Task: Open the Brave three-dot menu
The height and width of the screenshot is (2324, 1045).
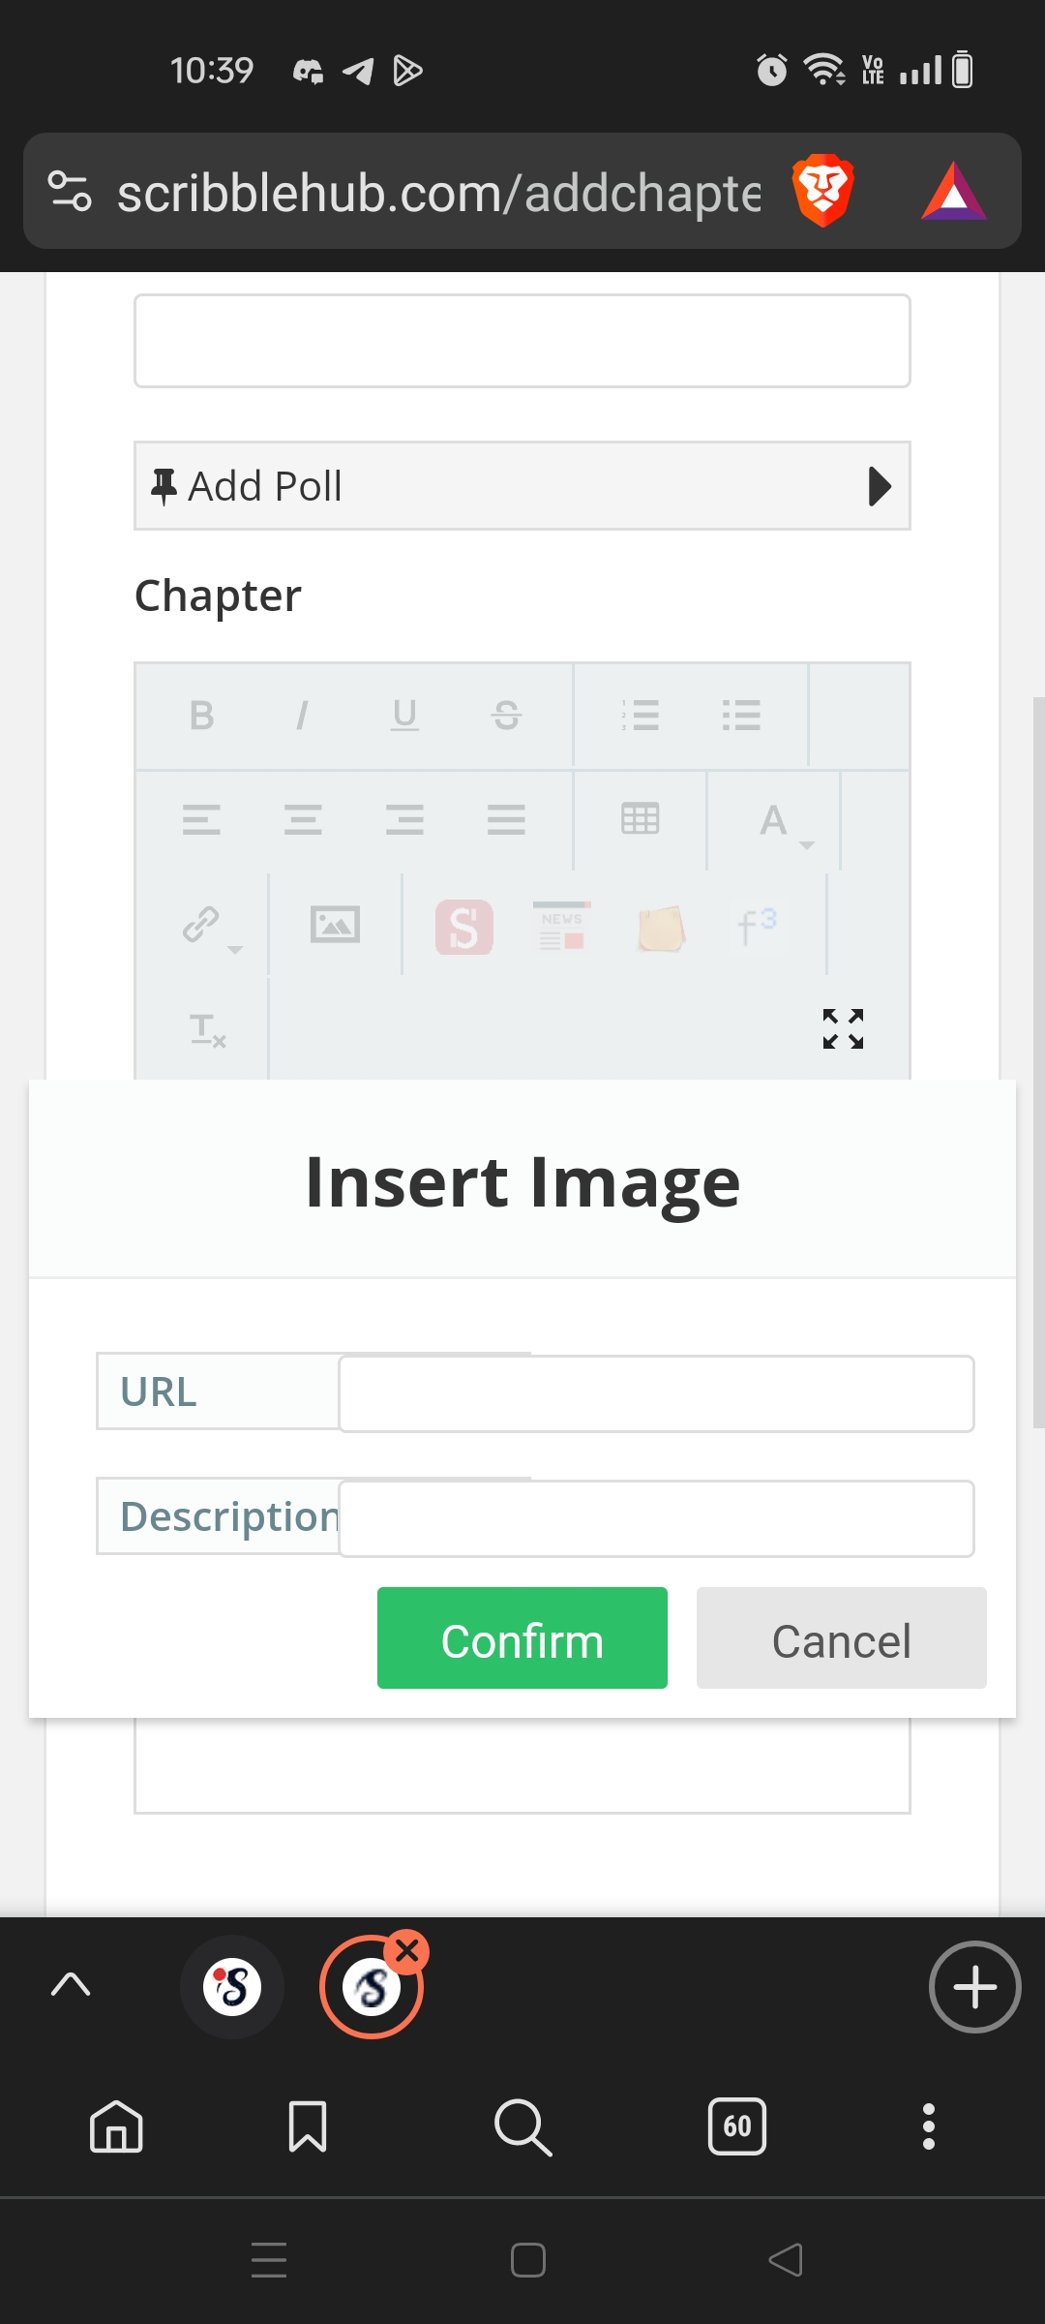Action: click(x=928, y=2126)
